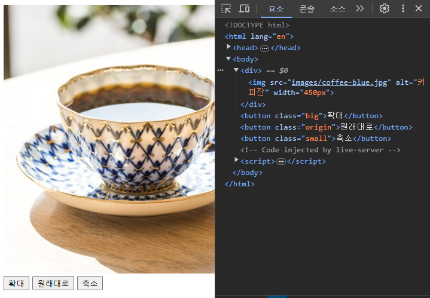This screenshot has height=298, width=430.
Task: Click the 원래대로 button on the page
Action: tap(53, 283)
